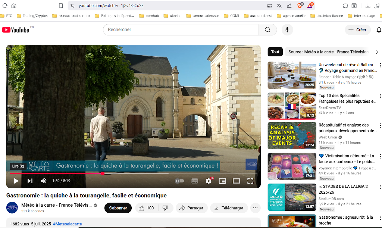382x228 pixels.
Task: Open the media control music-note icon
Action: coord(377,6)
